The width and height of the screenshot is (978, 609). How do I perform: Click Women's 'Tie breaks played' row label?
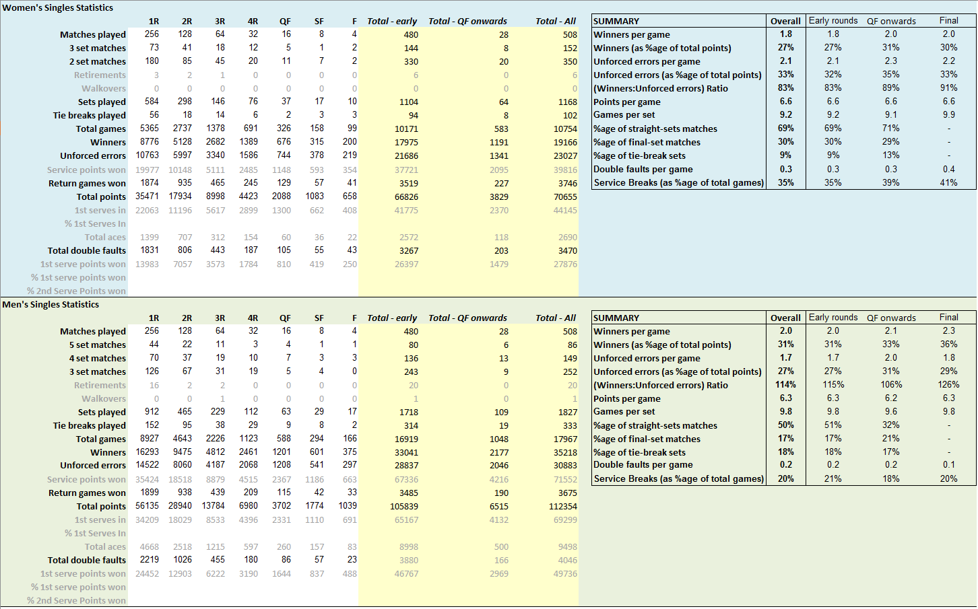click(89, 116)
